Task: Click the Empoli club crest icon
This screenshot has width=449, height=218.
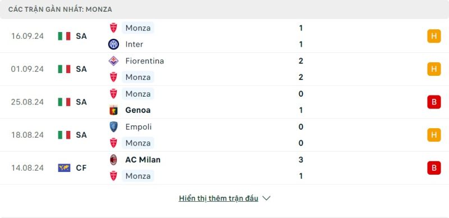Action: (x=113, y=127)
